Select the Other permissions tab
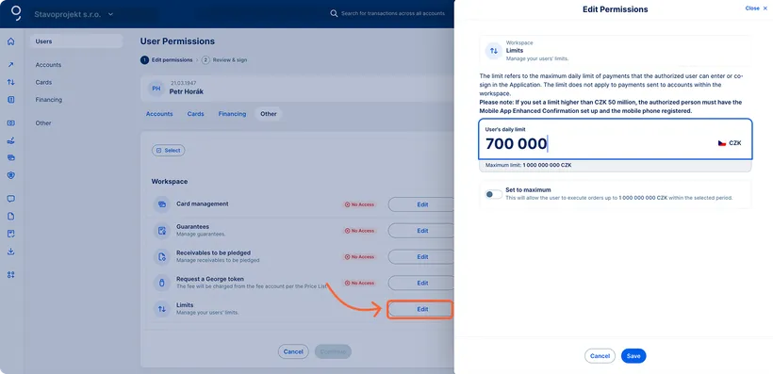The width and height of the screenshot is (773, 374). pyautogui.click(x=269, y=114)
